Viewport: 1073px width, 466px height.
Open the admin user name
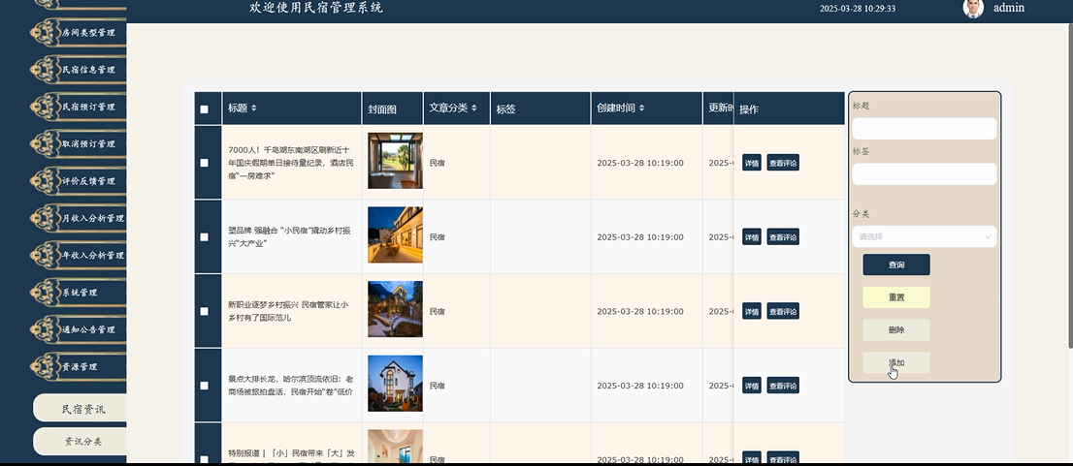(1009, 8)
